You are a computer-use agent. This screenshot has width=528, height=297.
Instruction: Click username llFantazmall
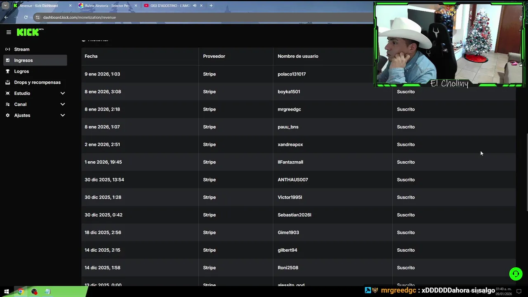point(290,162)
